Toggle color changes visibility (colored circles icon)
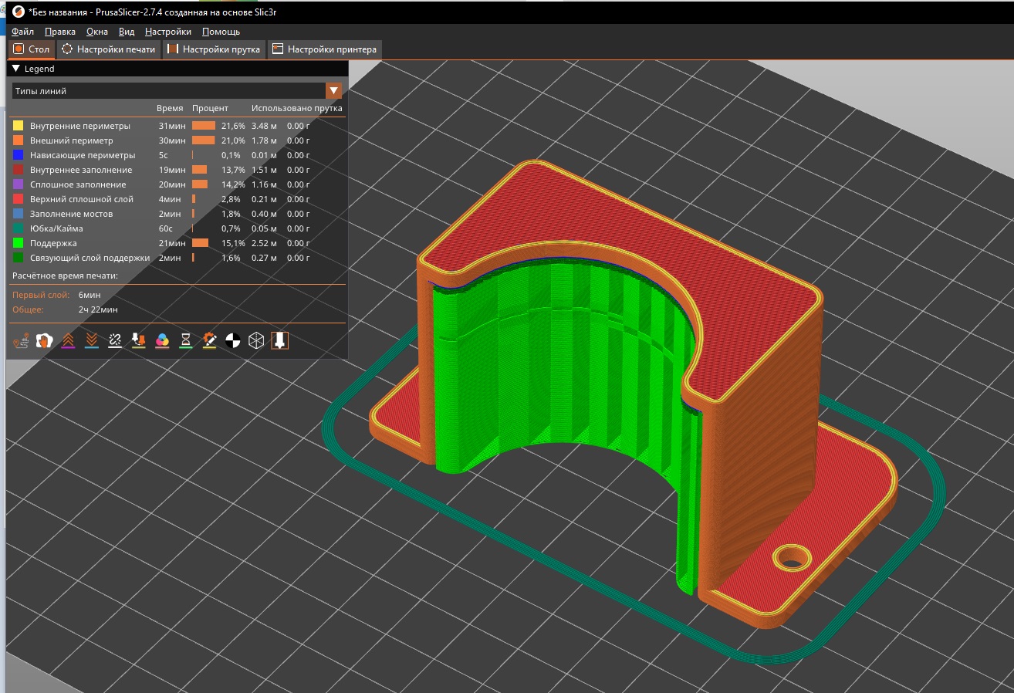 click(x=162, y=340)
